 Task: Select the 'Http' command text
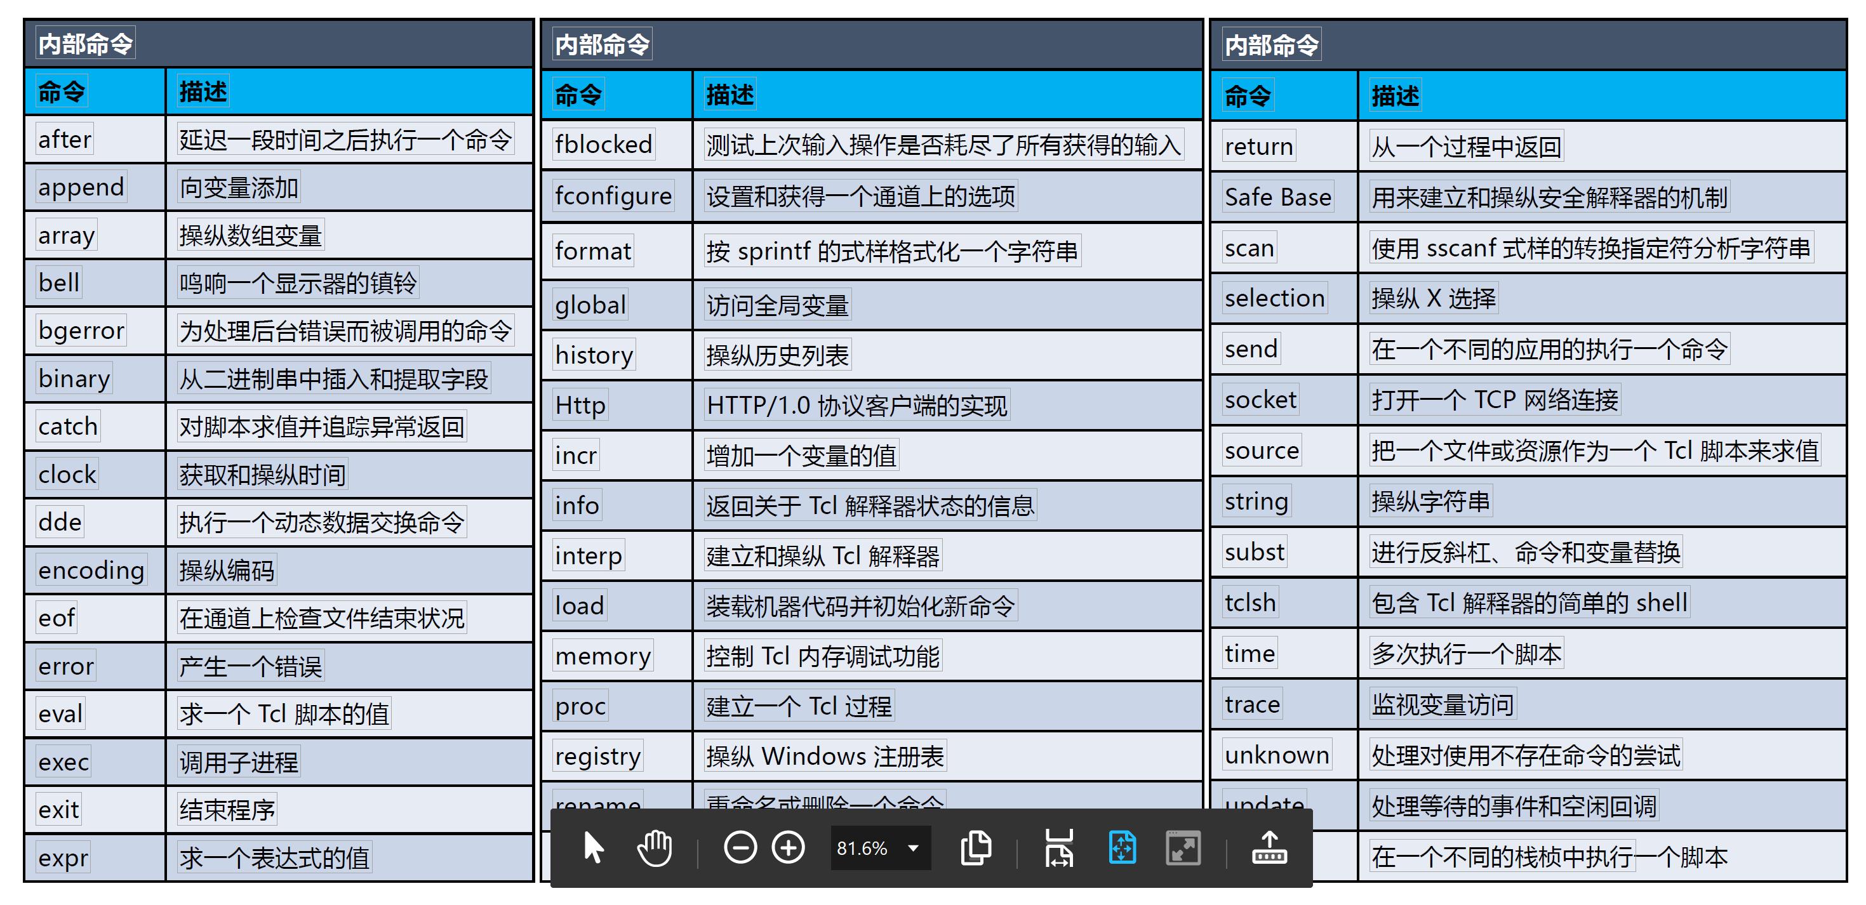point(580,406)
